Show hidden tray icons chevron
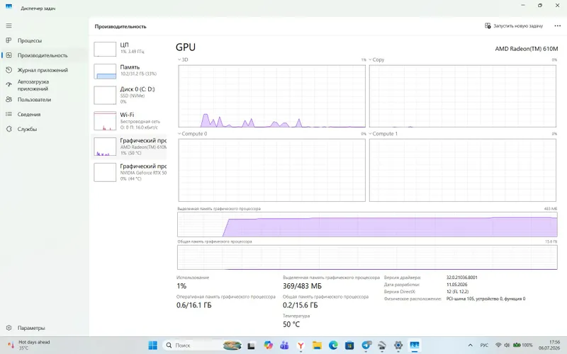Image resolution: width=567 pixels, height=354 pixels. click(x=470, y=346)
